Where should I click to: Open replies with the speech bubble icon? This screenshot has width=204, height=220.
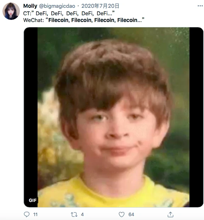27,214
